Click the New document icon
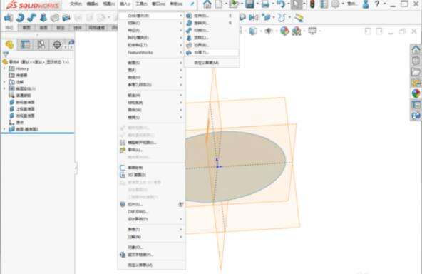422x274 pixels. coord(219,4)
